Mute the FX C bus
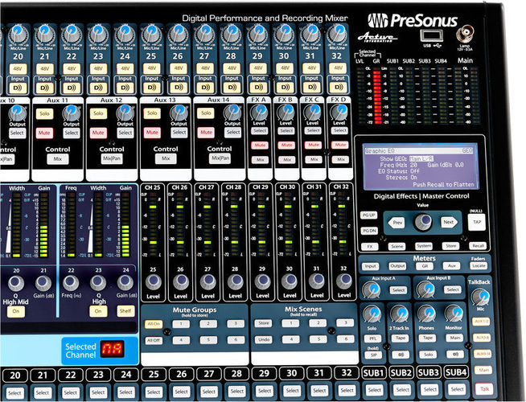 (314, 145)
